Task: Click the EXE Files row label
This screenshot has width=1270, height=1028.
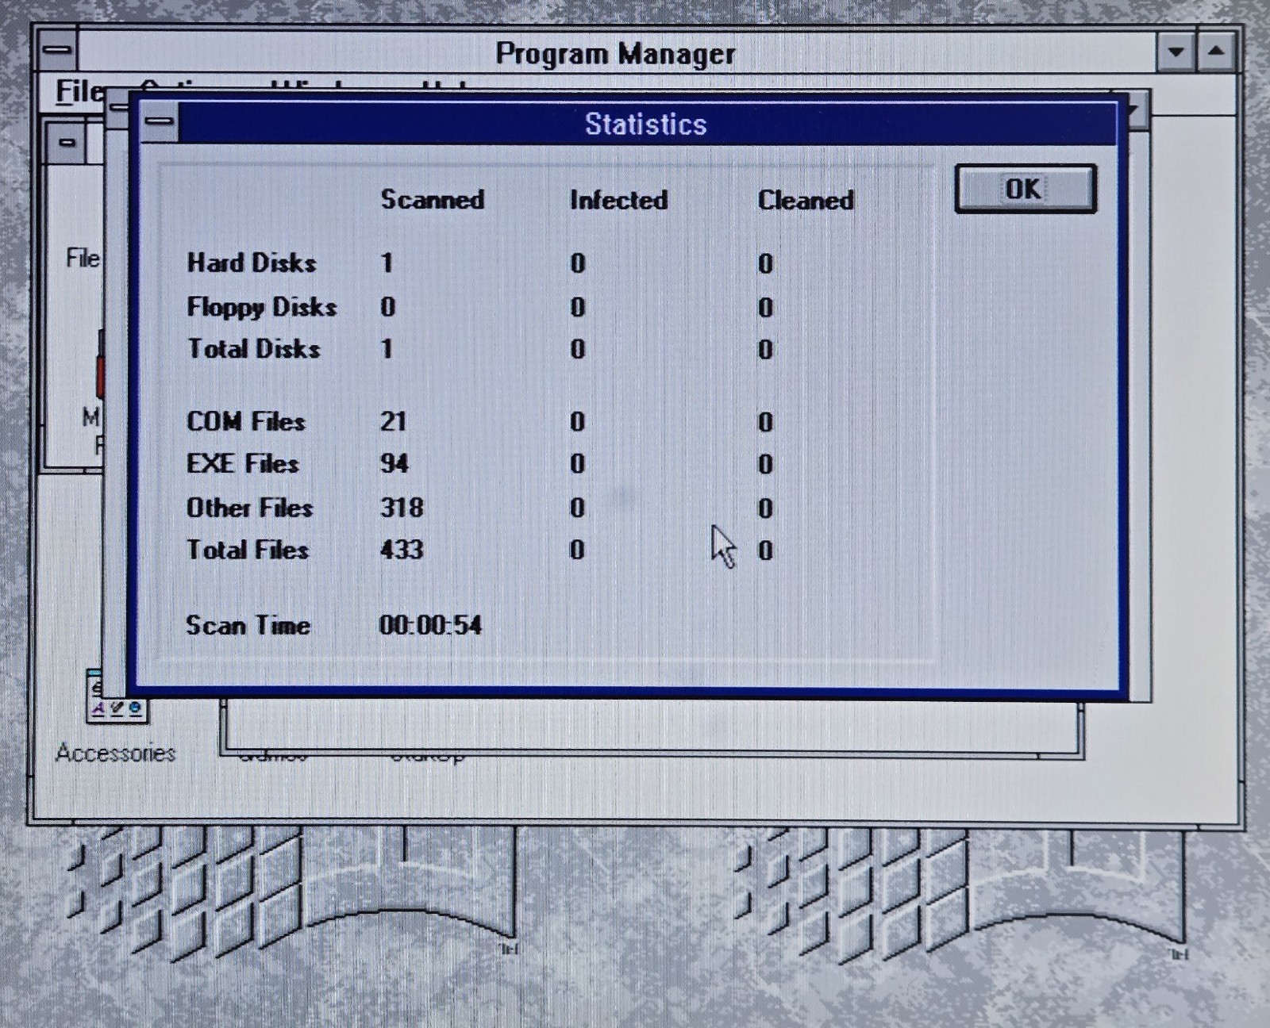Action: point(243,463)
